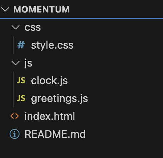Select the js folder name
The image size is (163, 158).
(x=28, y=63)
